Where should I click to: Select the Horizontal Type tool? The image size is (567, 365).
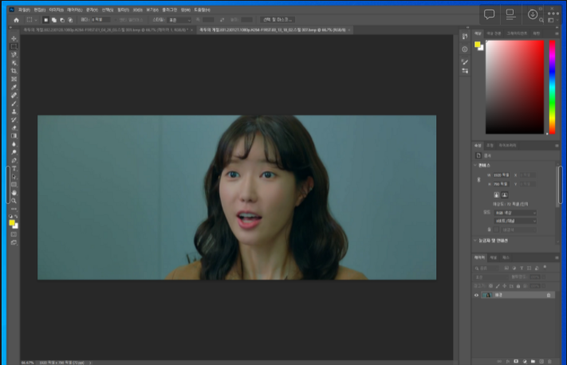point(14,168)
